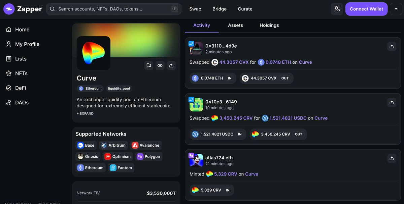This screenshot has width=404, height=204.
Task: Click the Ethereum tag under Curve
Action: (90, 89)
